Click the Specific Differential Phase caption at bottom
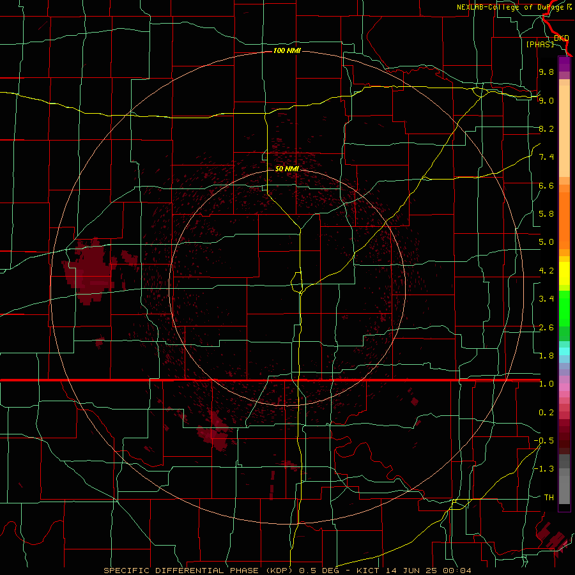Image resolution: width=575 pixels, height=575 pixels. (x=287, y=571)
